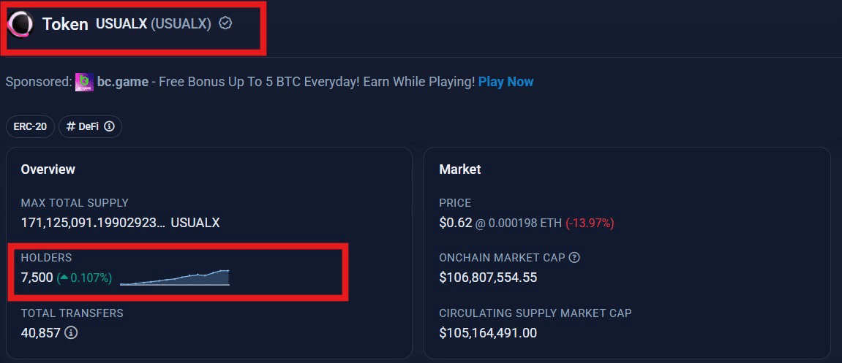Open the bc.game sponsor link
Viewport: 842px width, 363px height.
pos(122,82)
